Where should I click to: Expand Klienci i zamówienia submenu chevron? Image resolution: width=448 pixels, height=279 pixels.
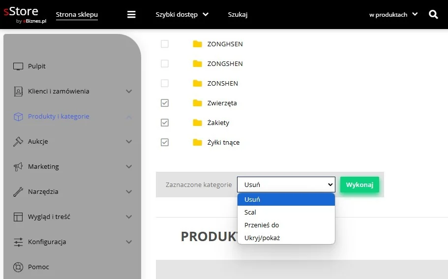[129, 92]
